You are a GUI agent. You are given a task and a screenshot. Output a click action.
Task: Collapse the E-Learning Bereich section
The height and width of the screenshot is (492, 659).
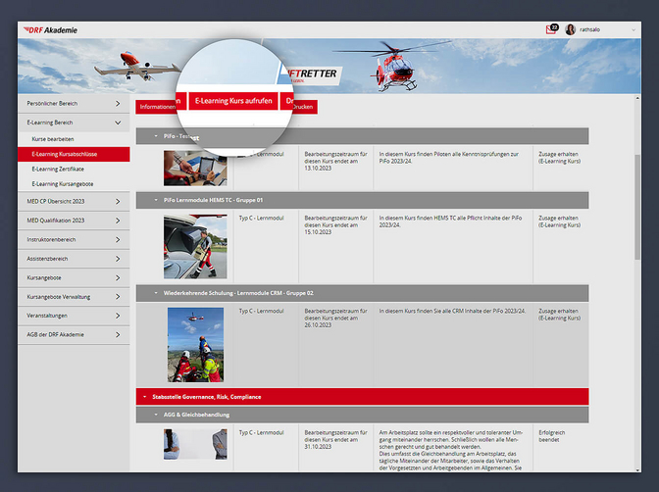tap(118, 123)
